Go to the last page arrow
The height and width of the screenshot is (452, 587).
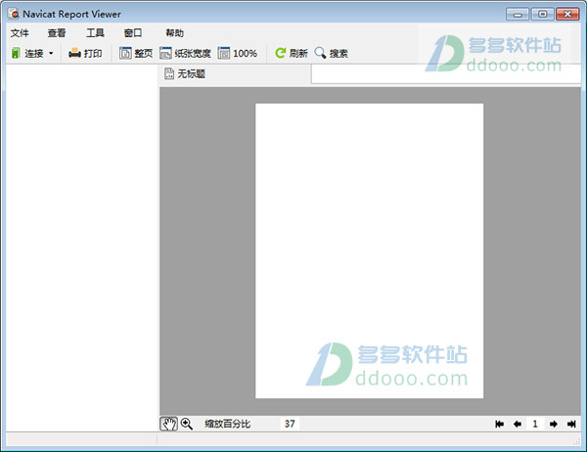click(x=571, y=424)
